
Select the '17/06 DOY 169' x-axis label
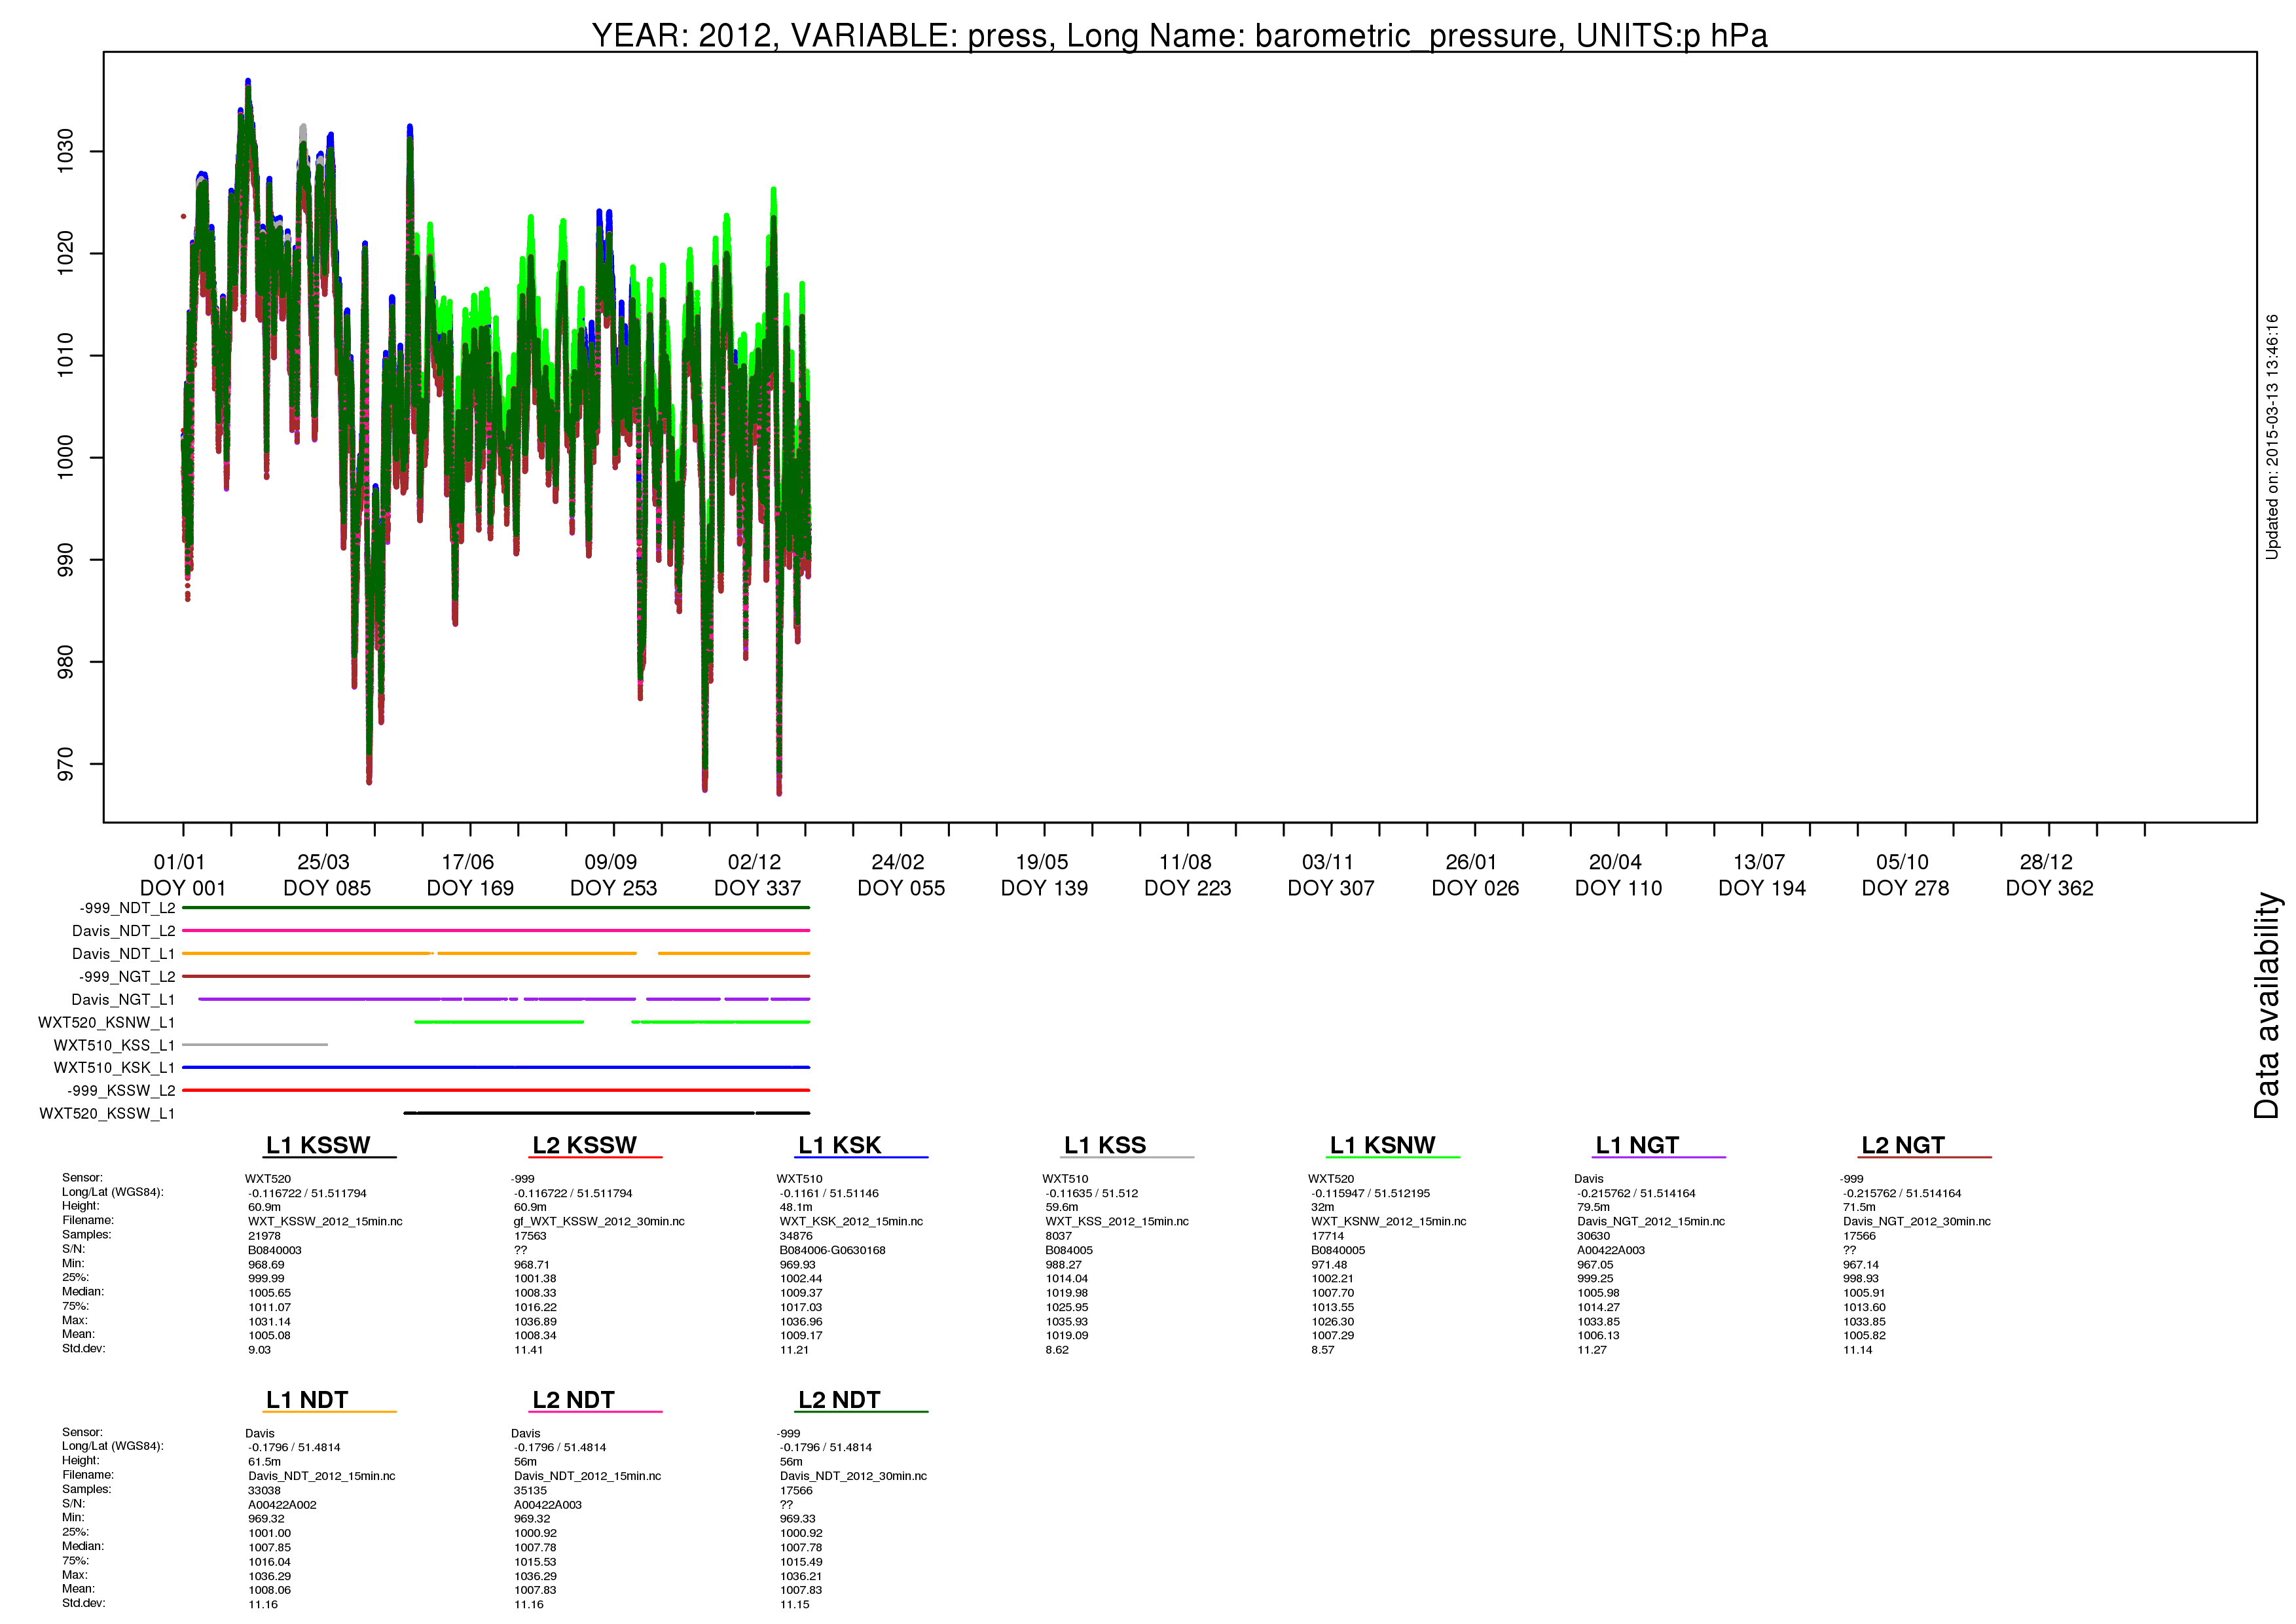click(x=470, y=875)
